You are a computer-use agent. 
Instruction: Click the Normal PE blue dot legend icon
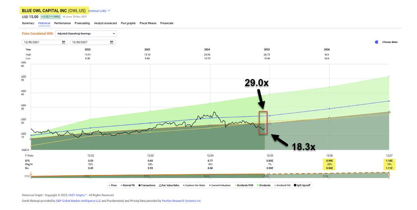pos(121,185)
